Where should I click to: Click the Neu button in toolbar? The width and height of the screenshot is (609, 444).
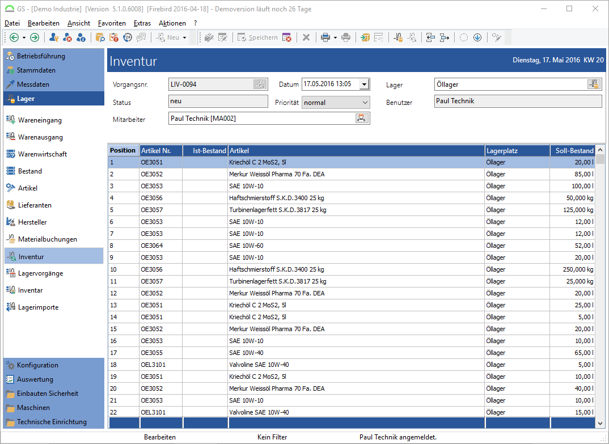pos(167,37)
